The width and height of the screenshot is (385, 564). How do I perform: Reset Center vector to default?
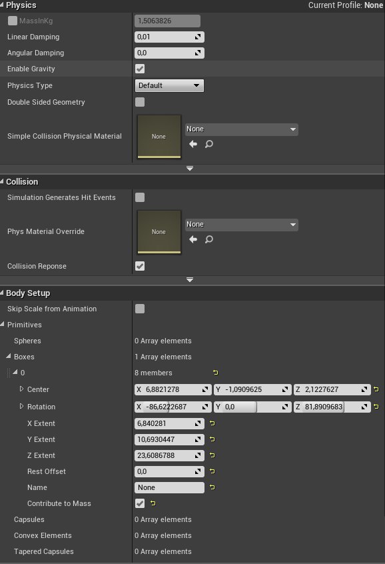pyautogui.click(x=376, y=389)
